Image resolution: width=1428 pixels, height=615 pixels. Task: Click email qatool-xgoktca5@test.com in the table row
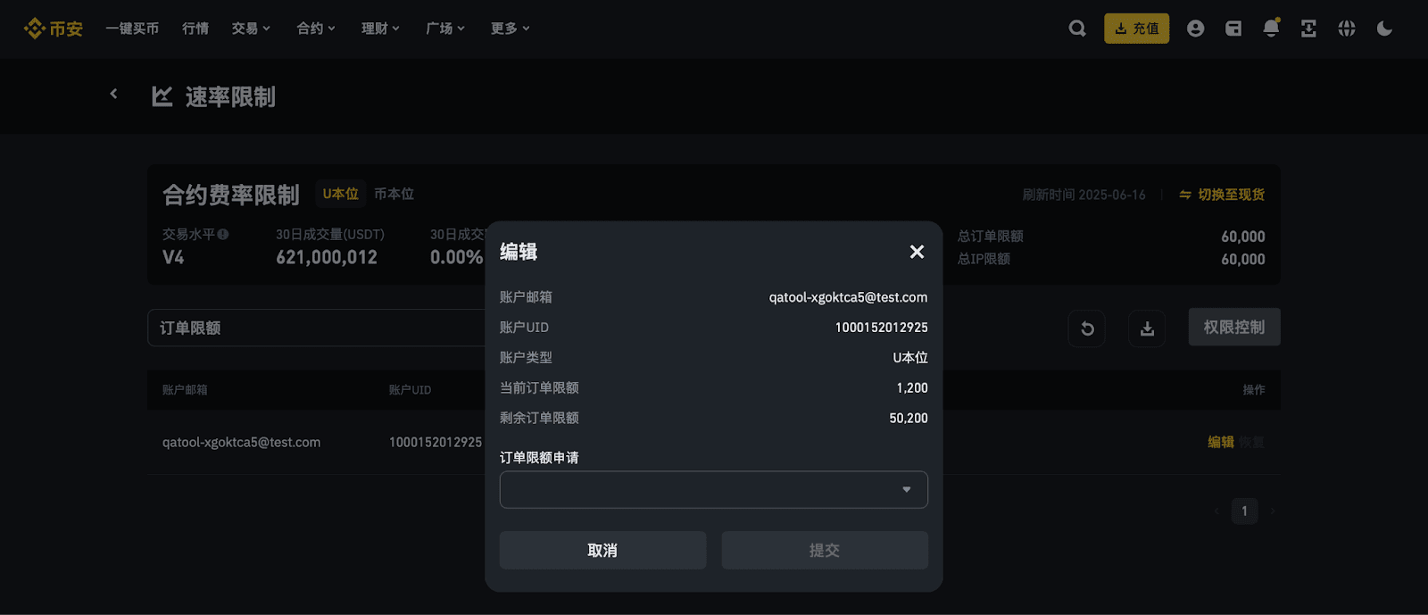tap(241, 443)
